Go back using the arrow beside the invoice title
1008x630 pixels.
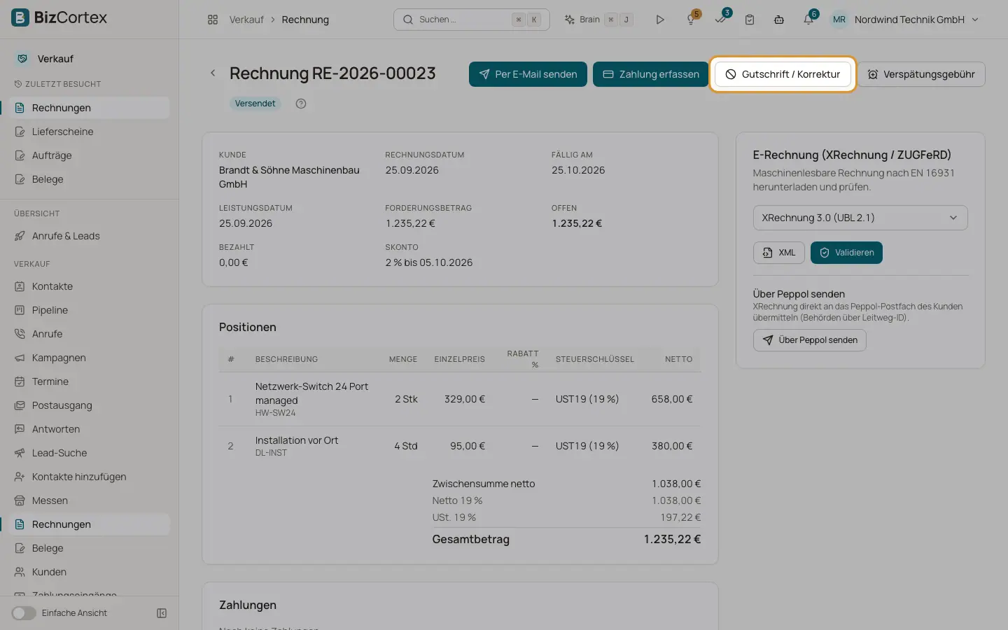tap(213, 73)
